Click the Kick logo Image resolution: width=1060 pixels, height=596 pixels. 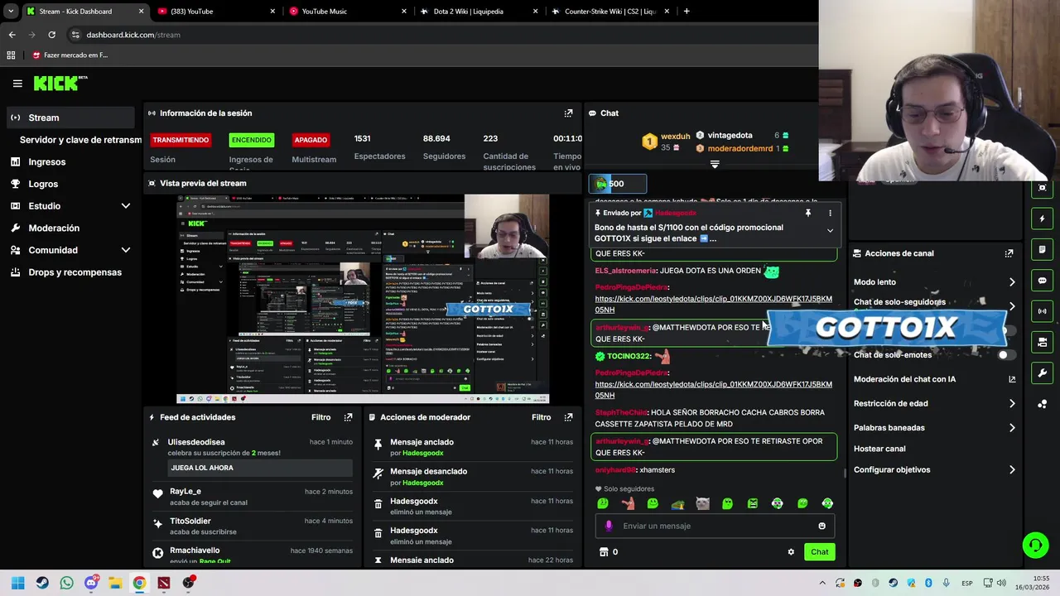tap(60, 83)
